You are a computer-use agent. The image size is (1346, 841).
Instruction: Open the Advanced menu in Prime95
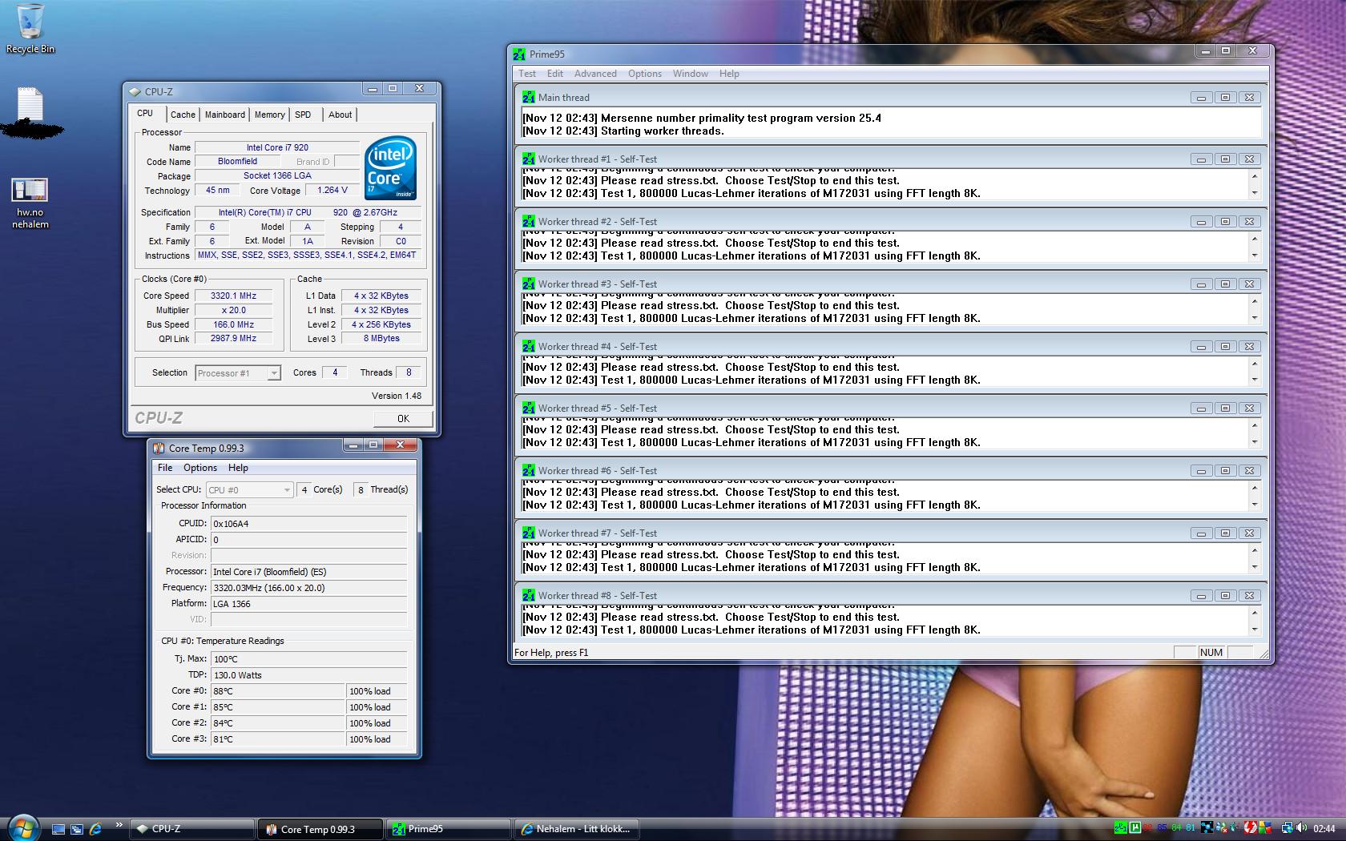[595, 74]
